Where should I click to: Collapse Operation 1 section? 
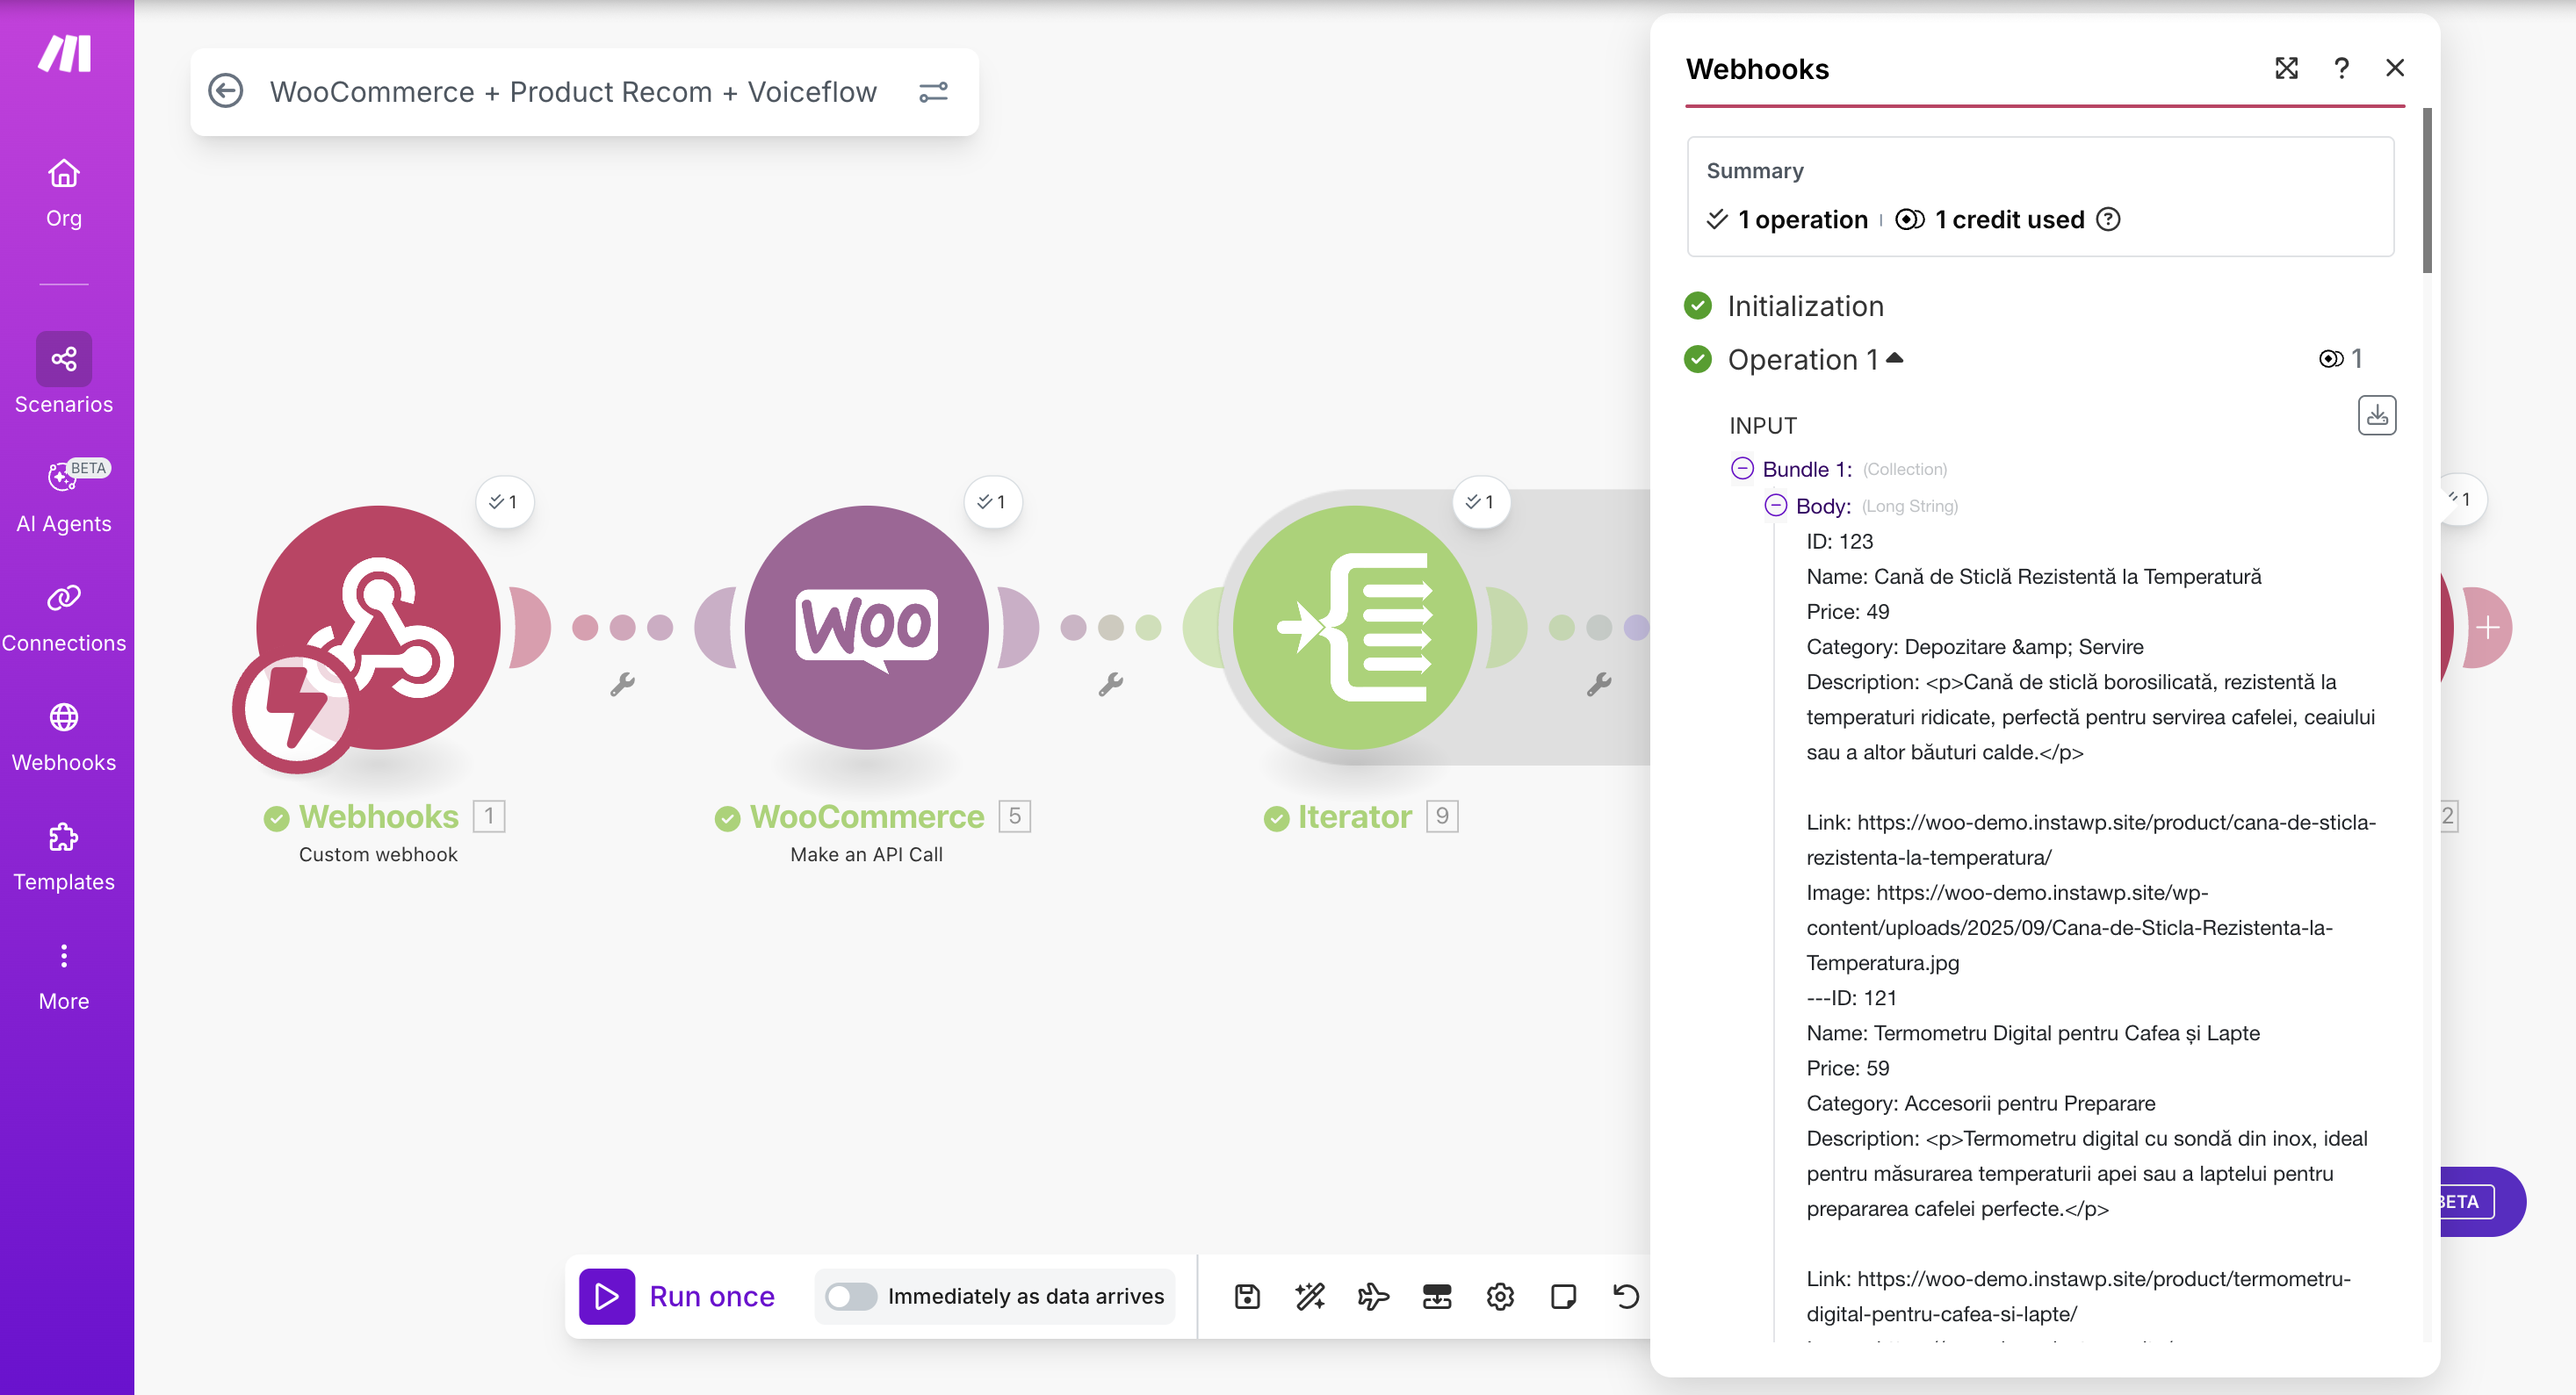(1895, 357)
